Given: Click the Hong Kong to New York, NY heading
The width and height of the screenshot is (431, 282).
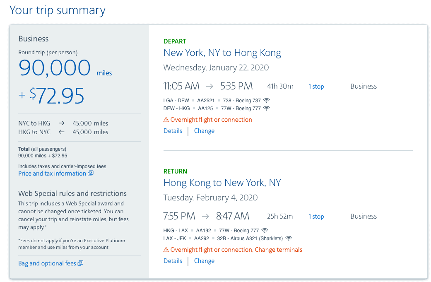Looking at the screenshot, I should pos(222,183).
